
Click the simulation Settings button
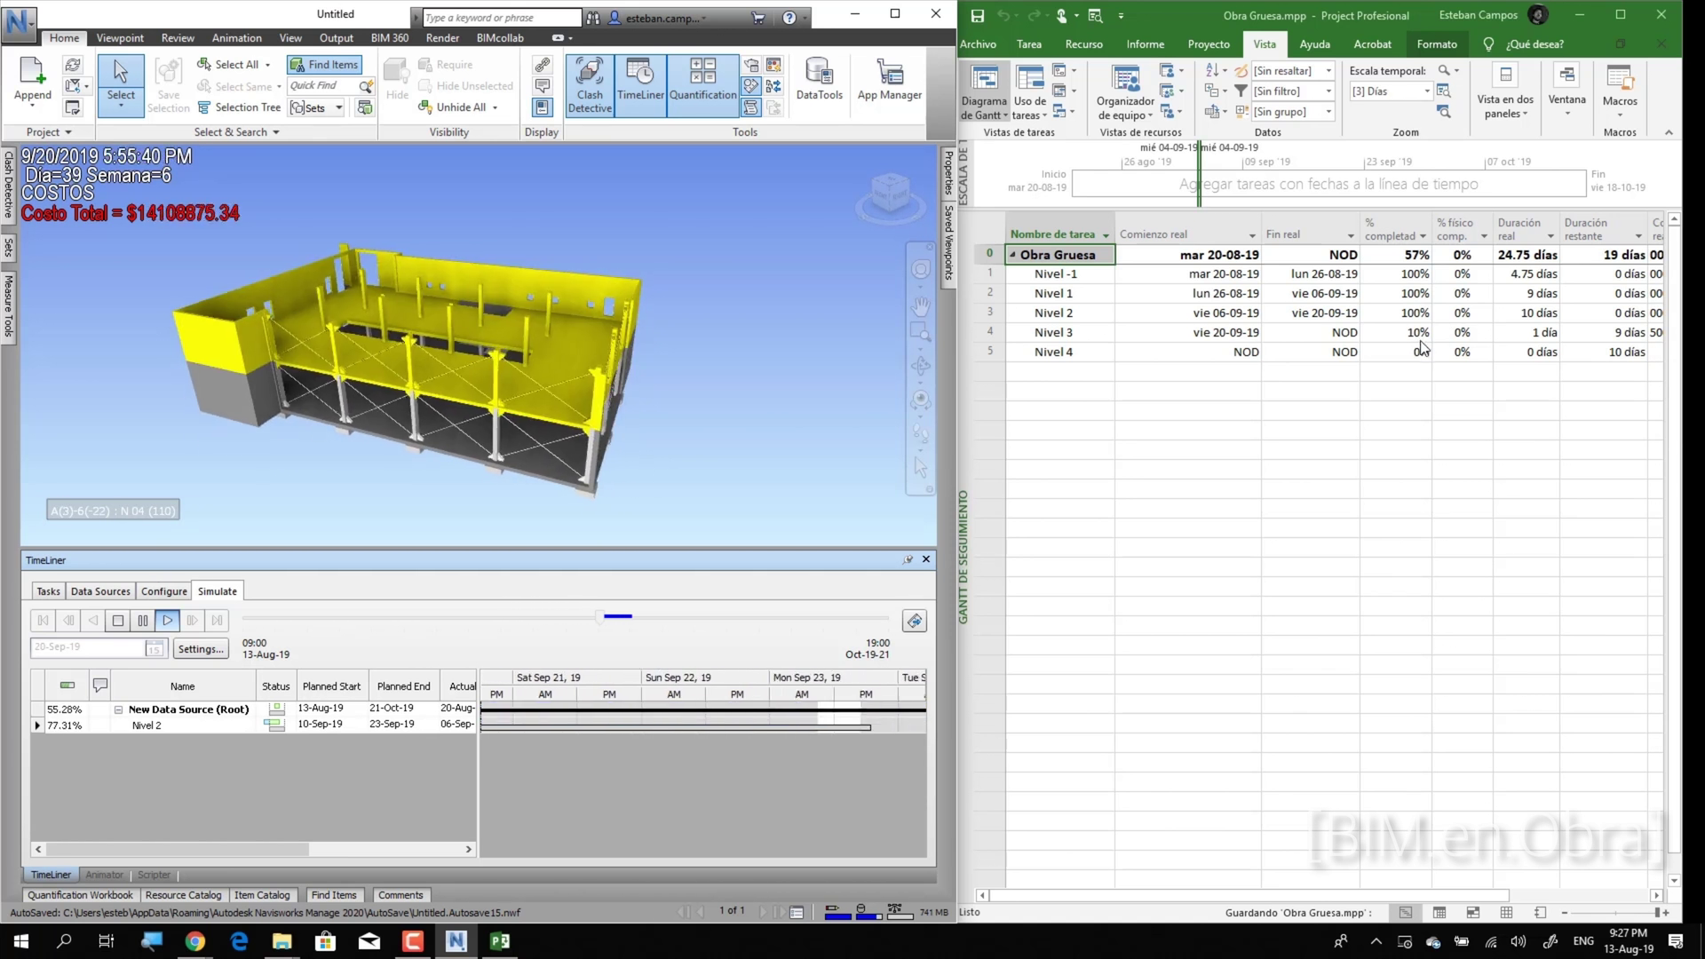click(x=201, y=649)
